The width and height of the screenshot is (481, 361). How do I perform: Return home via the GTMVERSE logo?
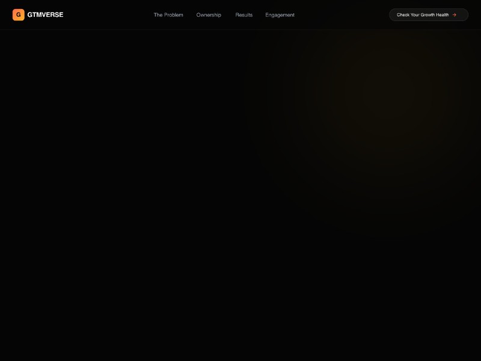38,14
